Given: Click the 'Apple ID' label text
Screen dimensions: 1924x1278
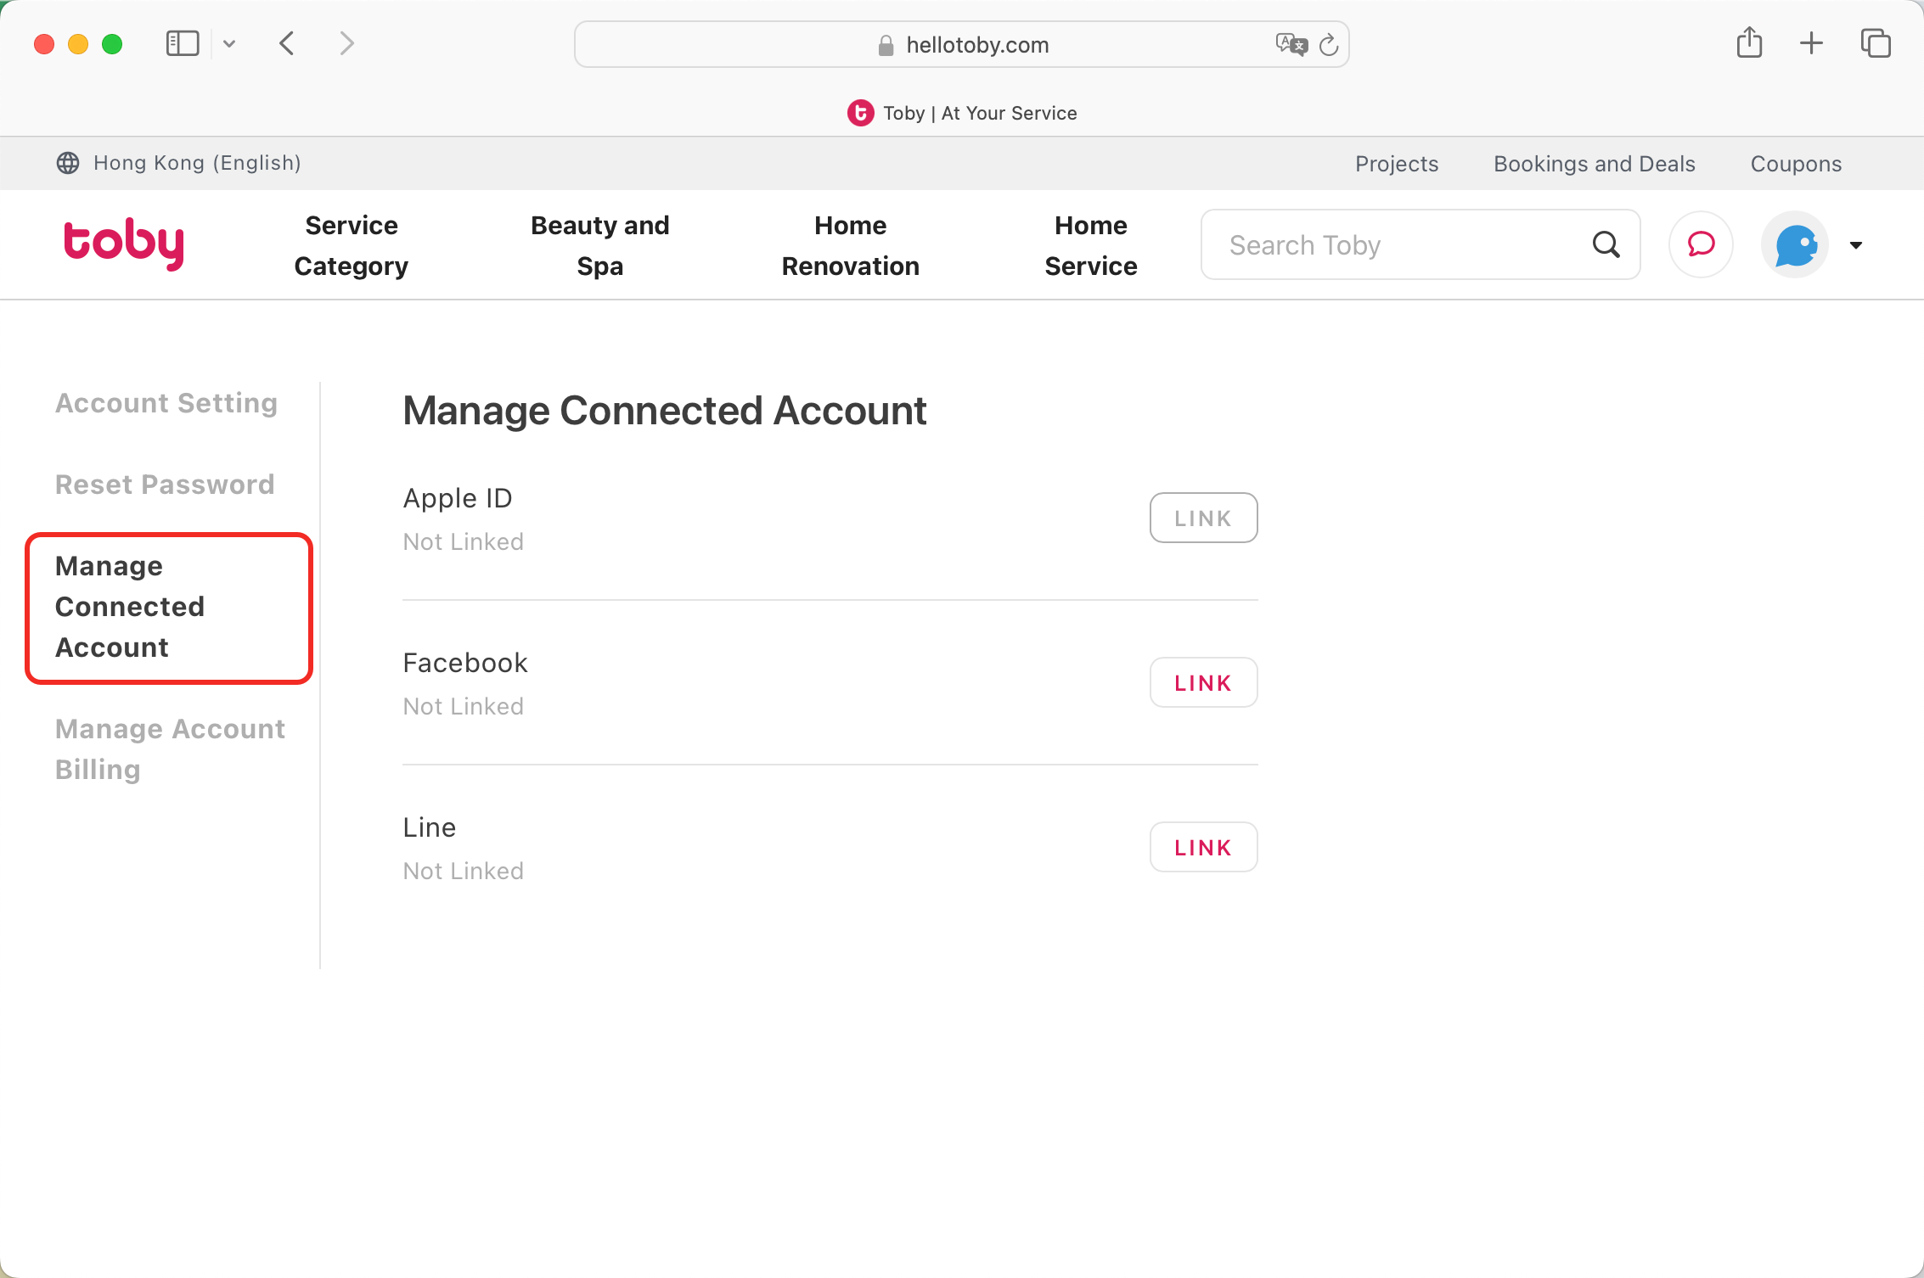Looking at the screenshot, I should (458, 498).
